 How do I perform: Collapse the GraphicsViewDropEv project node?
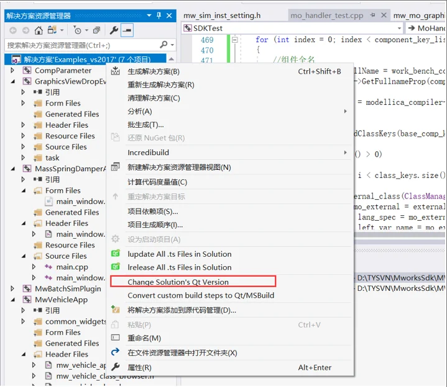click(13, 81)
